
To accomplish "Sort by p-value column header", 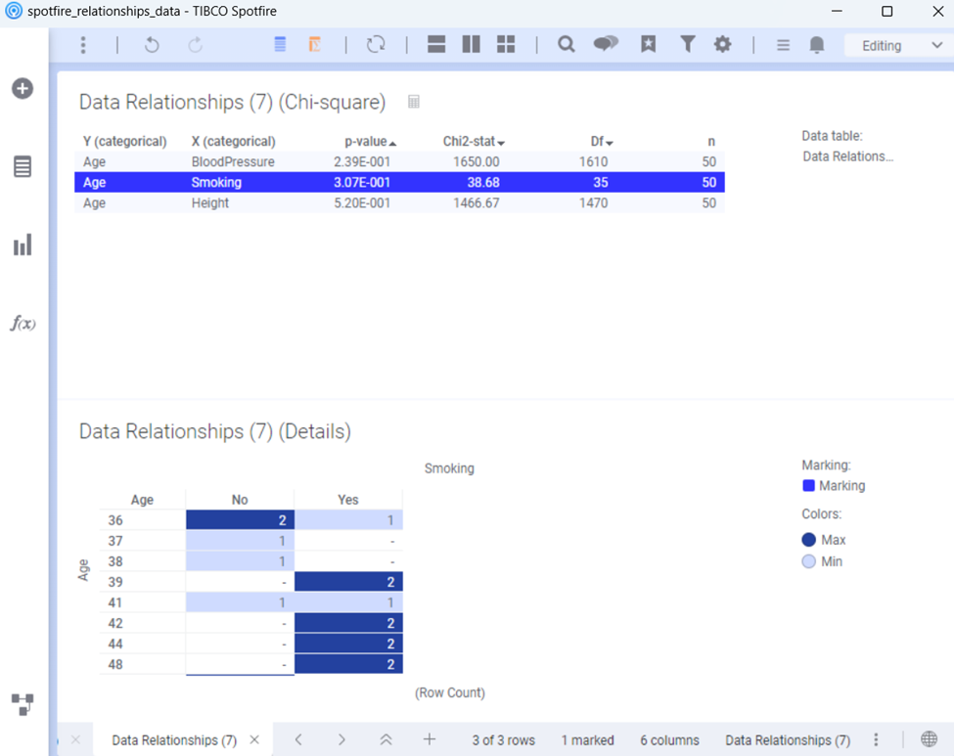I will click(370, 141).
